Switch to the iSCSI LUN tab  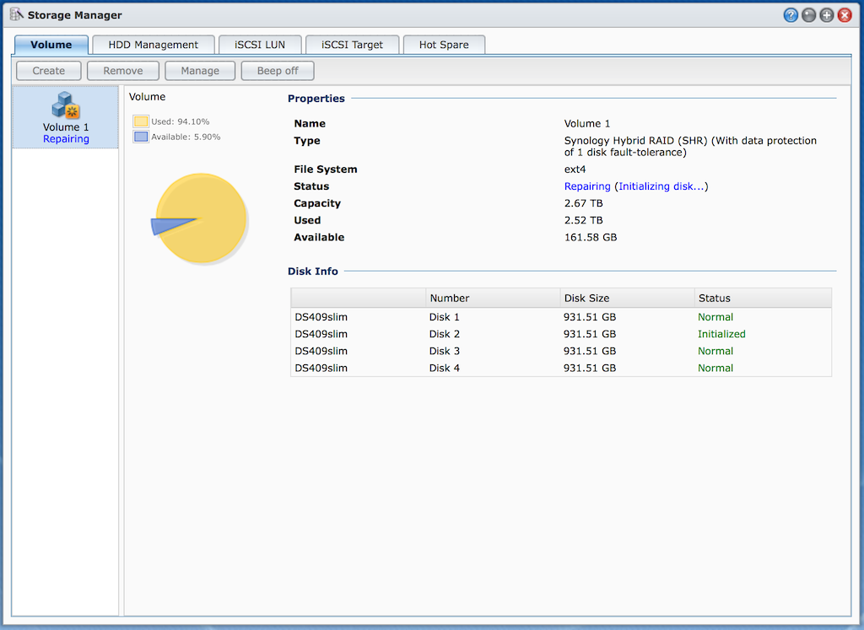click(x=260, y=45)
